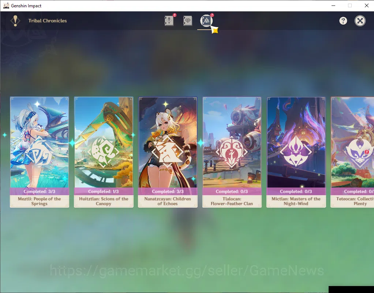Open the Tlalocan: Flower-Feather Clan card
This screenshot has width=374, height=293.
point(232,152)
